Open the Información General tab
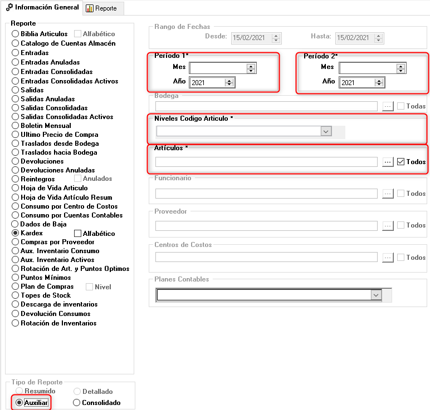Viewport: 430px width, 410px height. (x=42, y=8)
